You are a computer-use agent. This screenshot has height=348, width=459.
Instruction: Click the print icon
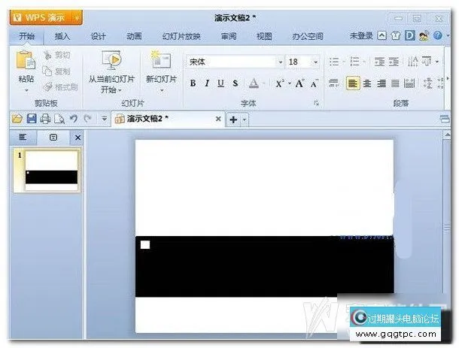click(x=45, y=119)
